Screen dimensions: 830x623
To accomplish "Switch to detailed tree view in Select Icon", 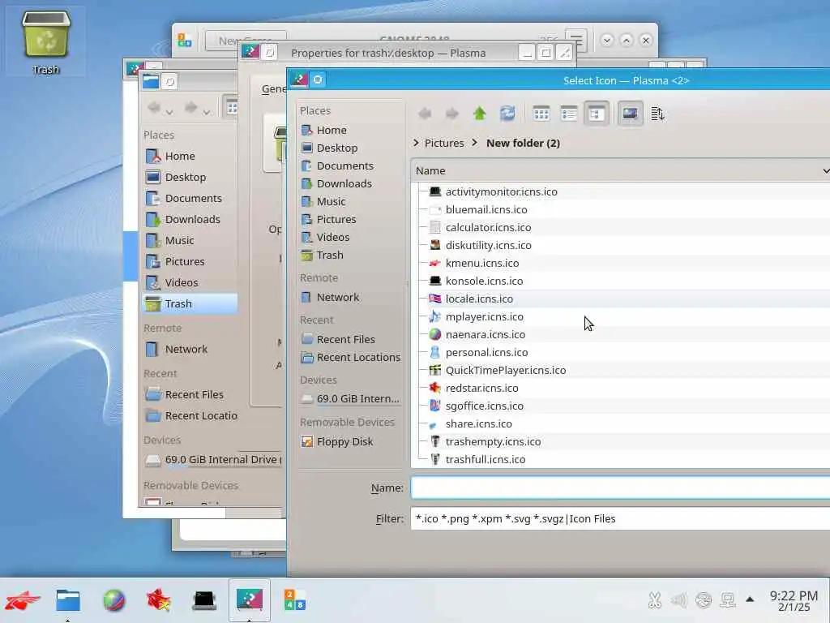I will [x=597, y=114].
